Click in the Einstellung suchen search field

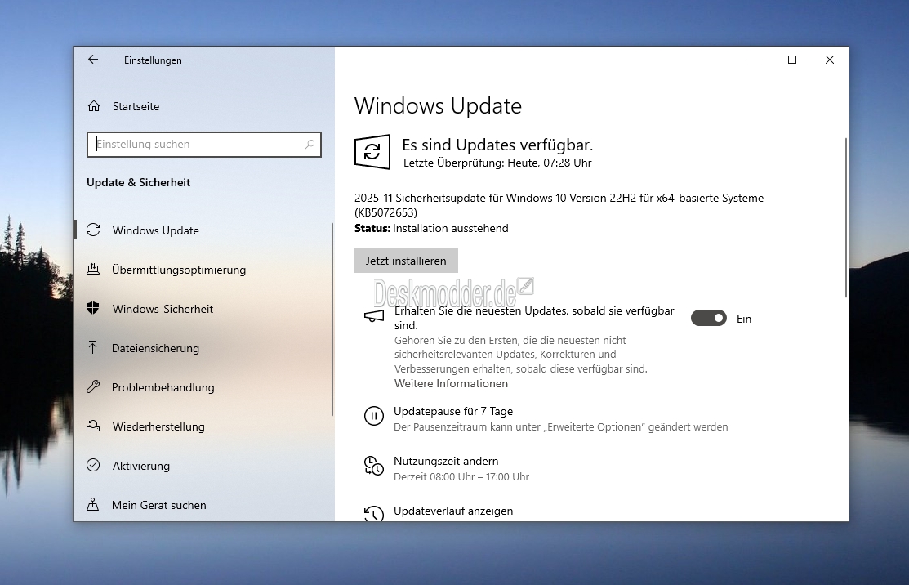click(196, 145)
